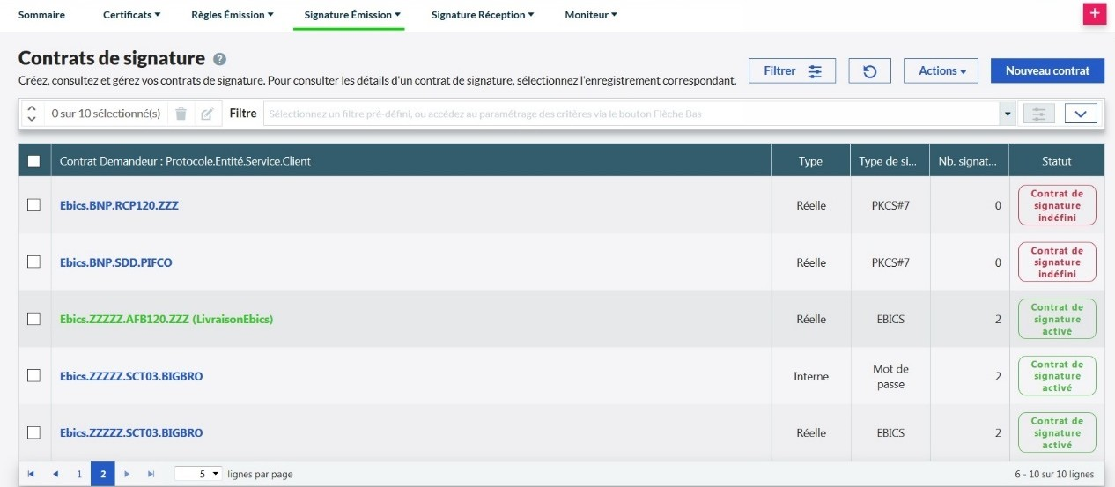Select the Ebics.BNP.SDD.PIFCO row checkbox
Viewport: 1115px width, 487px height.
pyautogui.click(x=33, y=262)
